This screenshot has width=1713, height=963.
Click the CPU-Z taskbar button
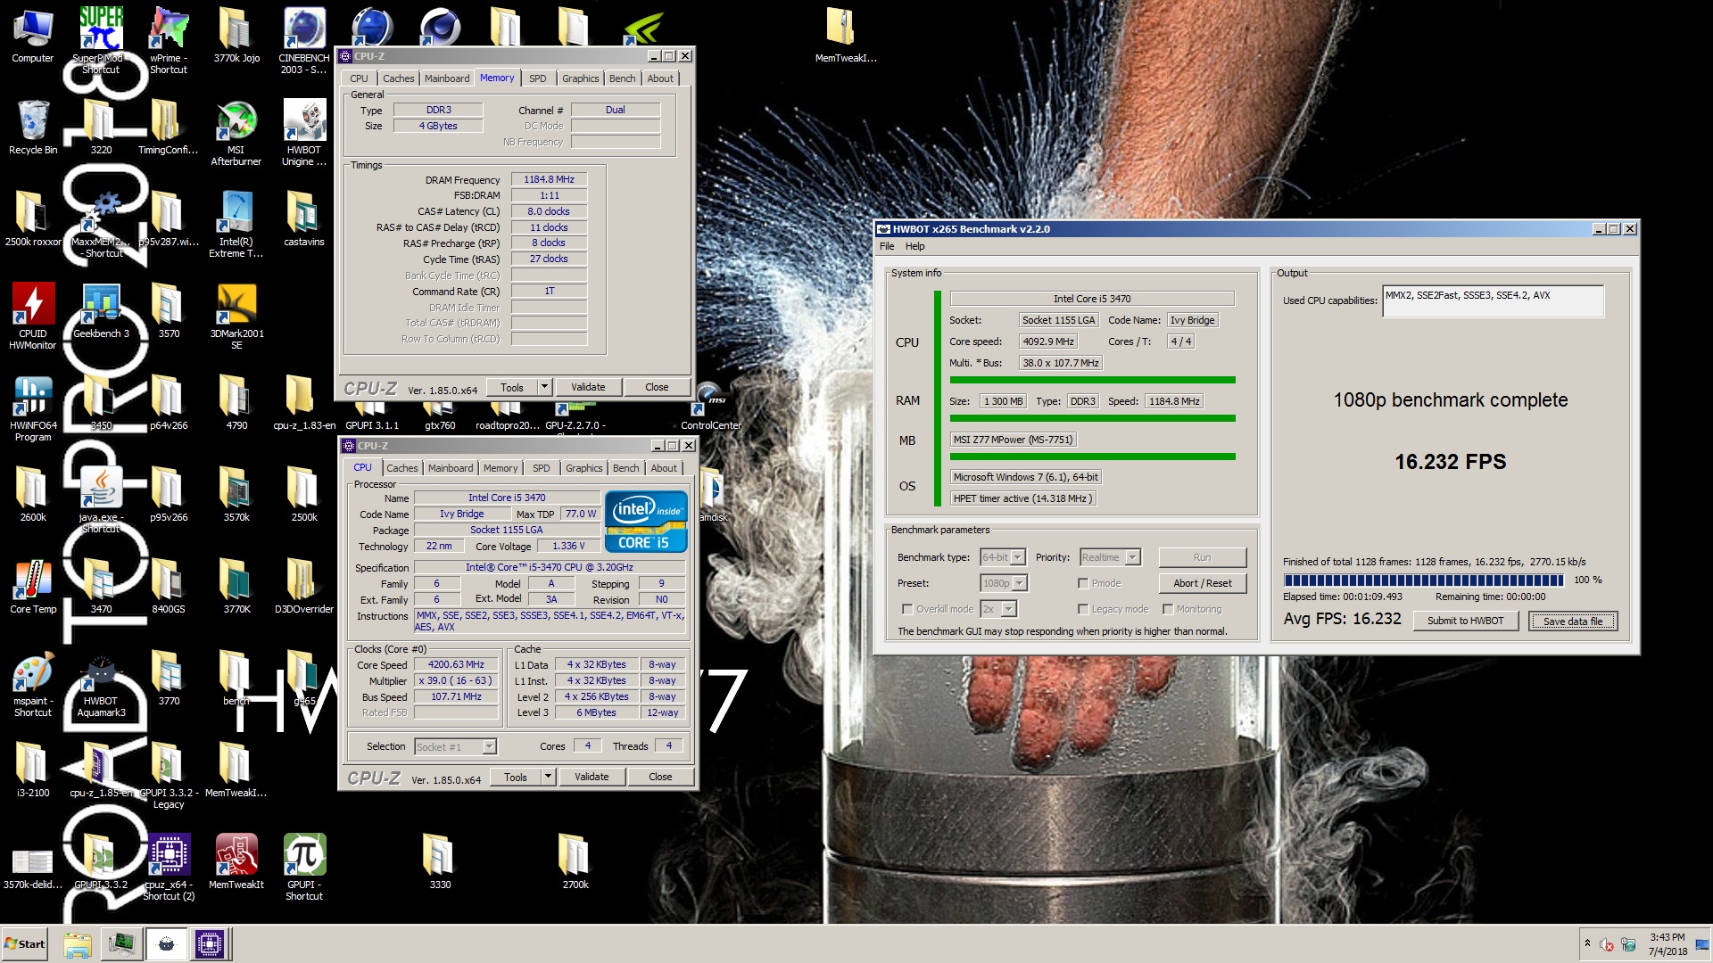pos(210,944)
